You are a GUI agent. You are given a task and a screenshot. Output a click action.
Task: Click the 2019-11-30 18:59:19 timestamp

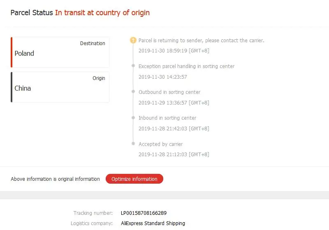point(174,51)
